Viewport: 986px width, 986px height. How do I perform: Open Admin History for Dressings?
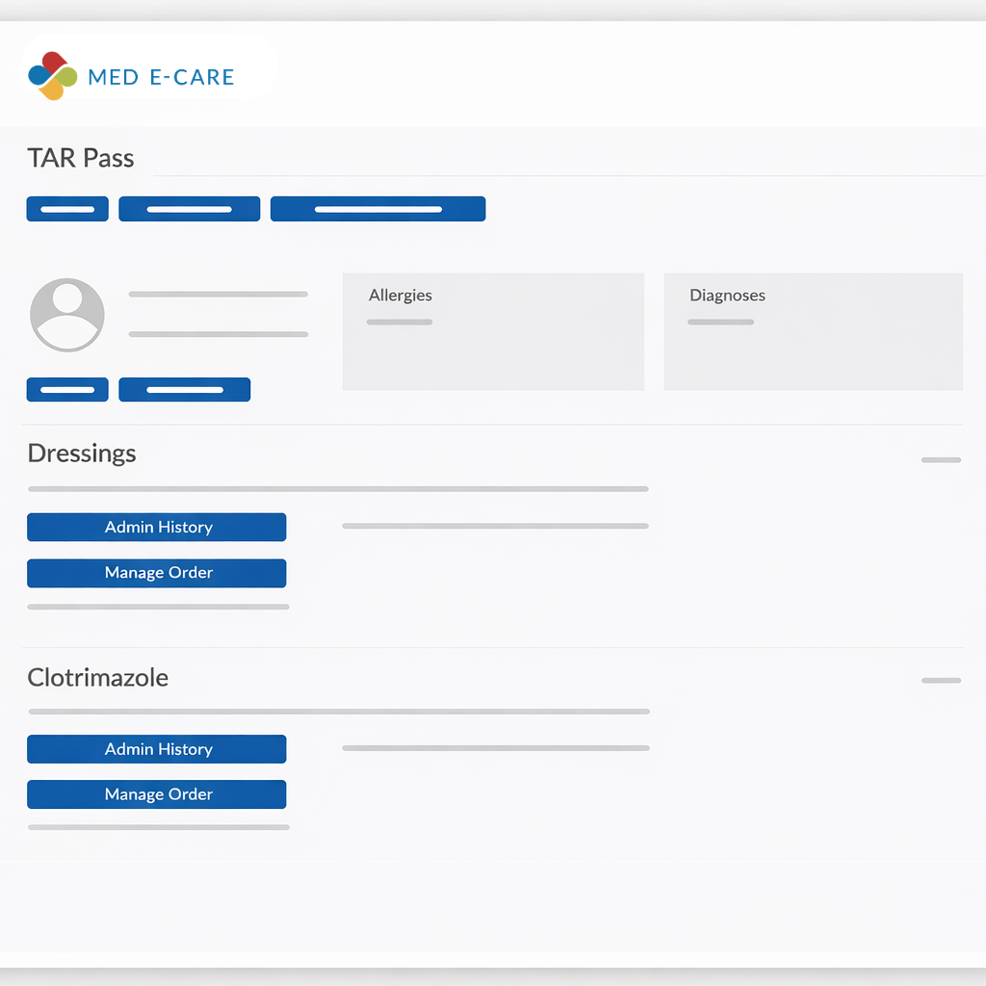click(x=157, y=527)
